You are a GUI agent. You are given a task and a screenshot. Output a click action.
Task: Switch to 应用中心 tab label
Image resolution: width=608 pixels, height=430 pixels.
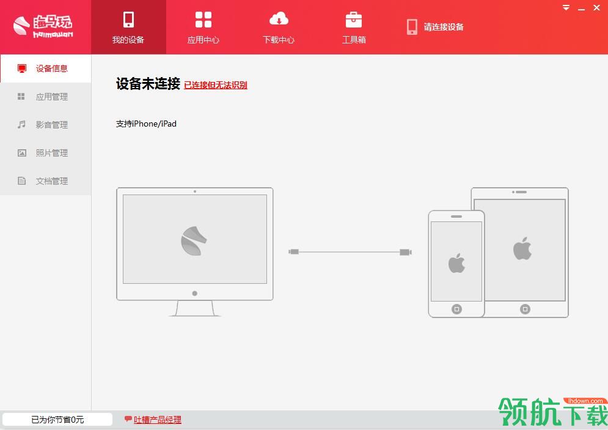[x=203, y=40]
